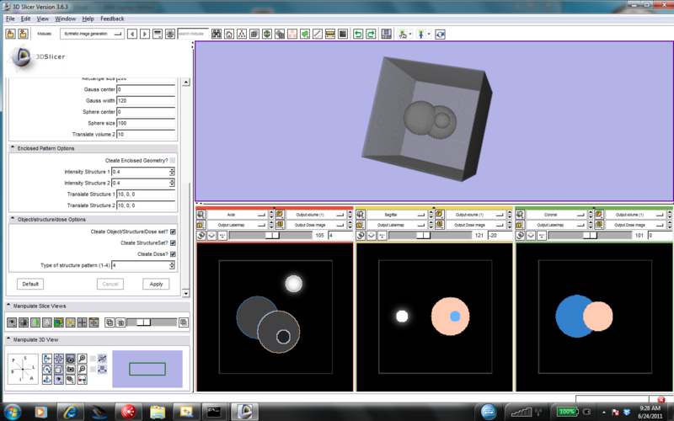Viewport: 674px width, 421px height.
Task: Uncheck Create Object/Structure/Dose set checkbox
Action: [x=173, y=232]
